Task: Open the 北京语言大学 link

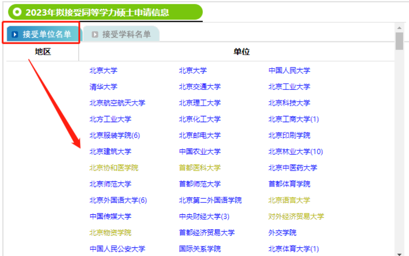Action: [x=289, y=200]
